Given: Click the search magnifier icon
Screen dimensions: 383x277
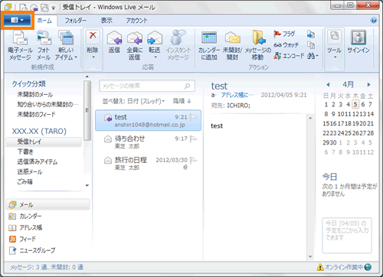Looking at the screenshot, I should (188, 86).
